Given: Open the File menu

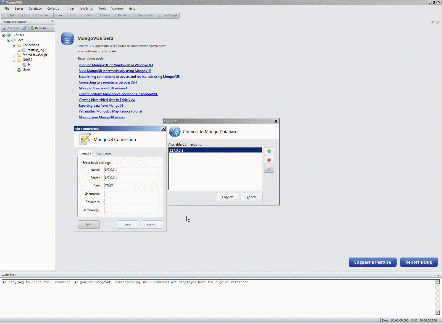Looking at the screenshot, I should click(7, 9).
